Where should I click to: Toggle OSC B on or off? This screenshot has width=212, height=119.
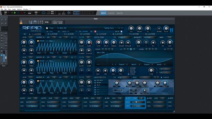tap(37, 57)
